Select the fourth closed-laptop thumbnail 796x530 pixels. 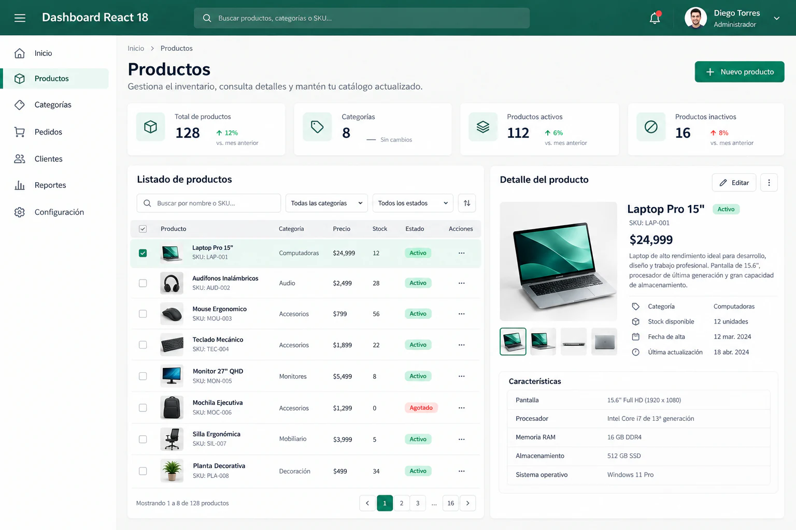(604, 342)
